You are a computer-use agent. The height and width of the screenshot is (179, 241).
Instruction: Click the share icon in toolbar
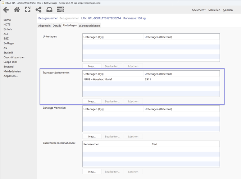[x=38, y=10]
